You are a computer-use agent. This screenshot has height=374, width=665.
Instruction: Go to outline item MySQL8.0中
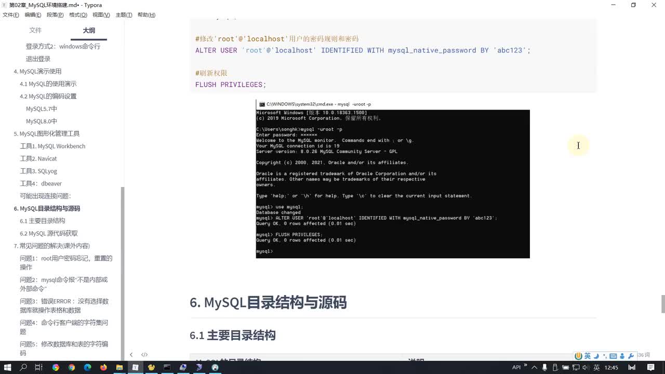(42, 121)
